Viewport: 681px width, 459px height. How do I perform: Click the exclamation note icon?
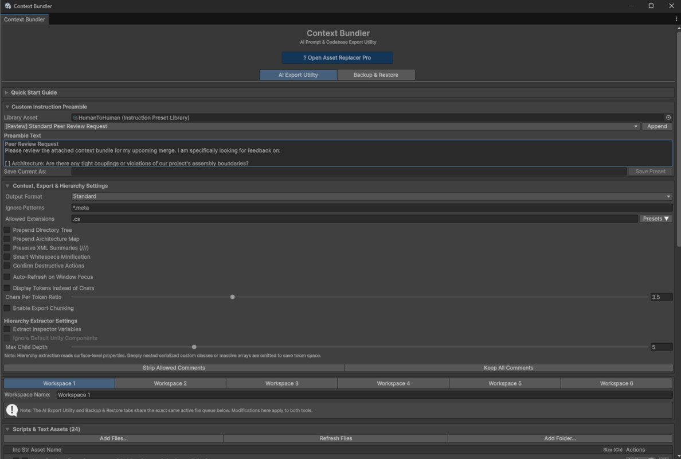click(x=11, y=410)
